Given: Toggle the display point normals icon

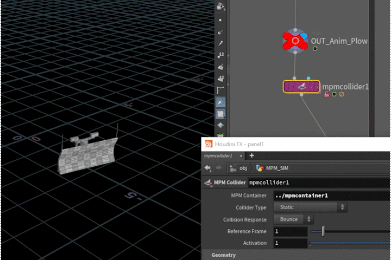Looking at the screenshot, I should pyautogui.click(x=220, y=32).
